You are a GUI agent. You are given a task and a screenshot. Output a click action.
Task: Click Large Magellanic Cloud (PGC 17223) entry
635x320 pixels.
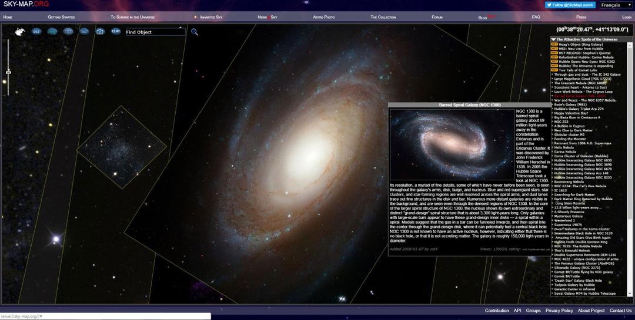pyautogui.click(x=582, y=79)
